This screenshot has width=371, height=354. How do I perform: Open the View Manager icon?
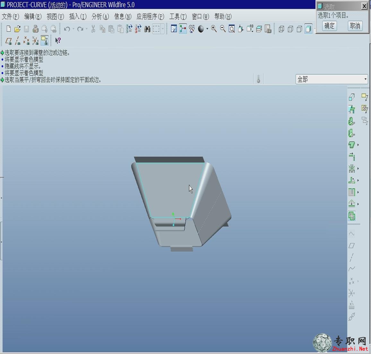(268, 29)
